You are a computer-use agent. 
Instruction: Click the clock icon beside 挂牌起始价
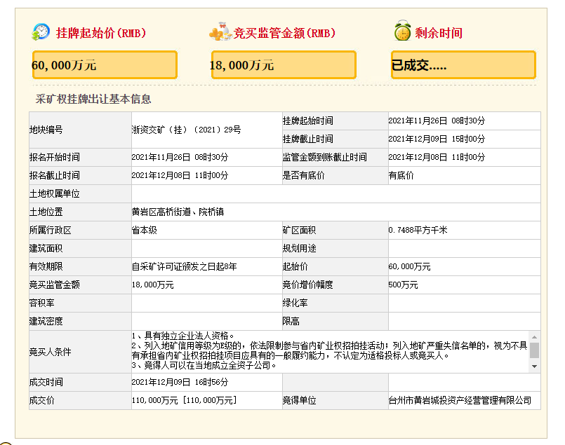pos(41,32)
